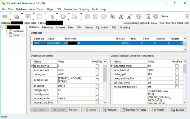Open the Native style dropdown arrow
The image size is (190, 119).
click(187, 16)
